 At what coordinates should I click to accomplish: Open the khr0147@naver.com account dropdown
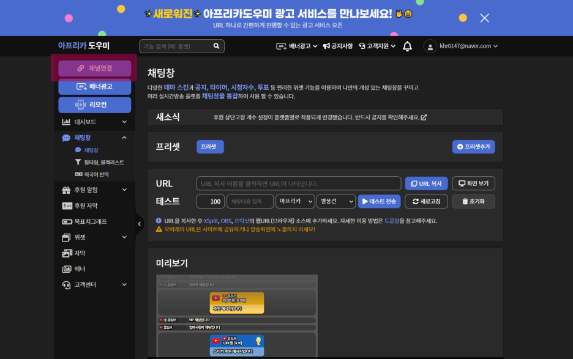click(x=468, y=46)
